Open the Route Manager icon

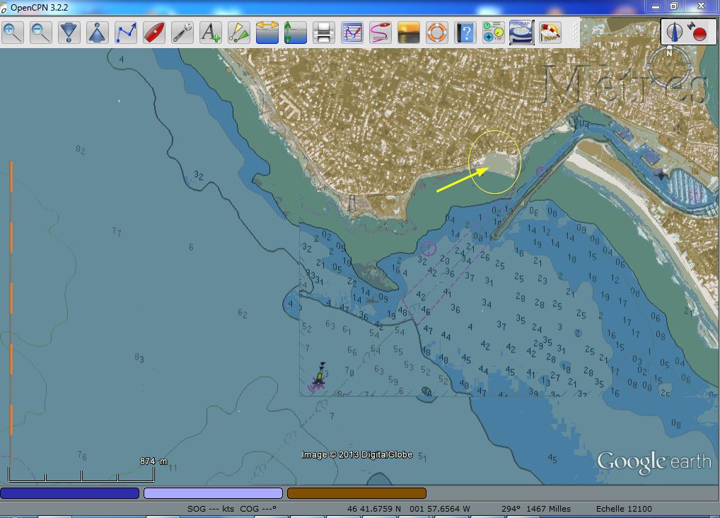(352, 33)
